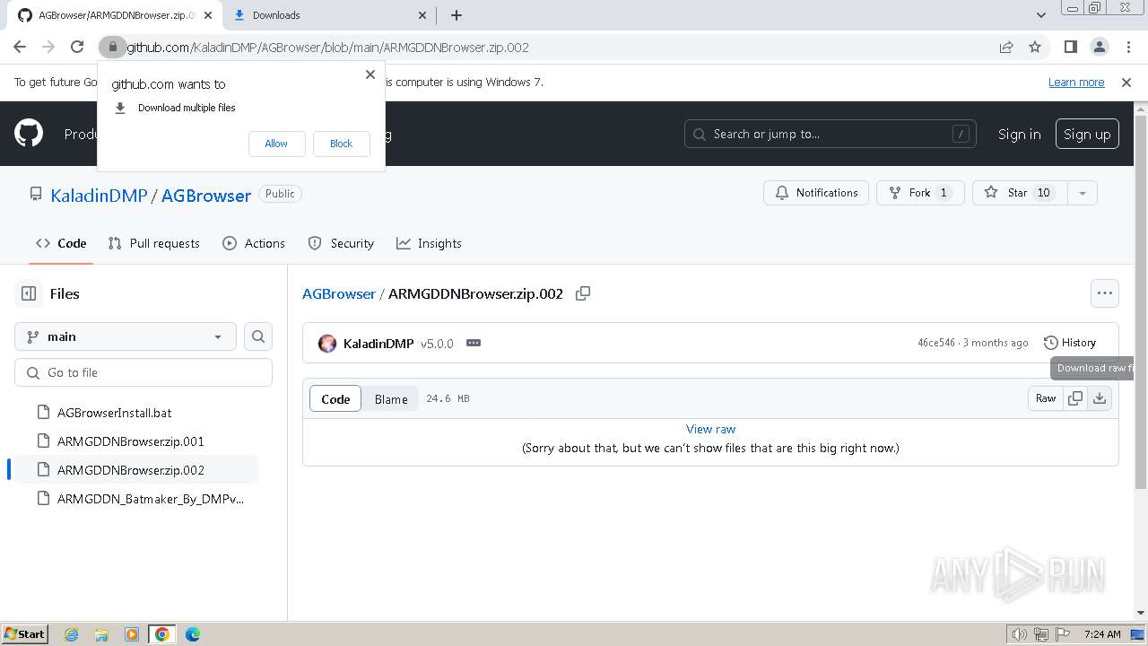This screenshot has height=646, width=1148.
Task: Copy raw file contents
Action: tap(1075, 398)
